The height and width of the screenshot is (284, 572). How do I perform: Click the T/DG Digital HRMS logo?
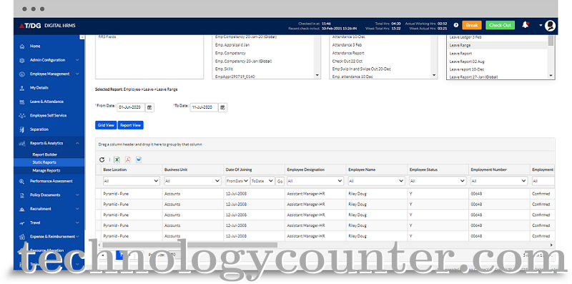tap(47, 26)
